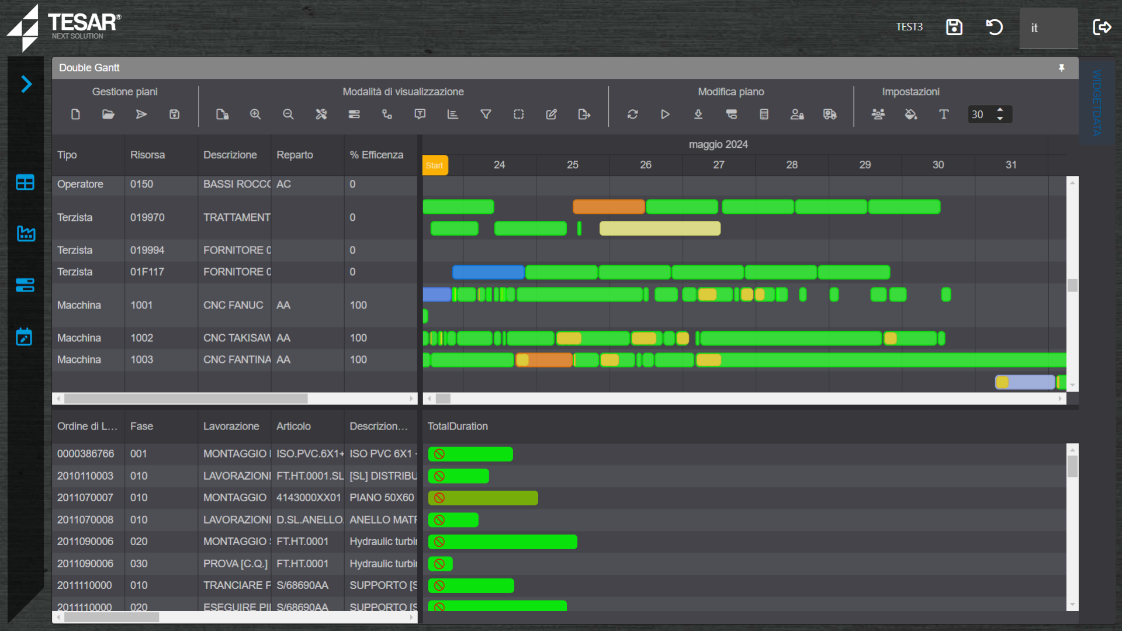Pin the Double Gantt panel
The width and height of the screenshot is (1122, 631).
1061,68
